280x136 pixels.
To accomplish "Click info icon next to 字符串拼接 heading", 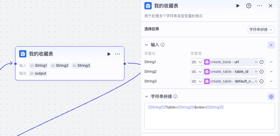I will coord(175,97).
